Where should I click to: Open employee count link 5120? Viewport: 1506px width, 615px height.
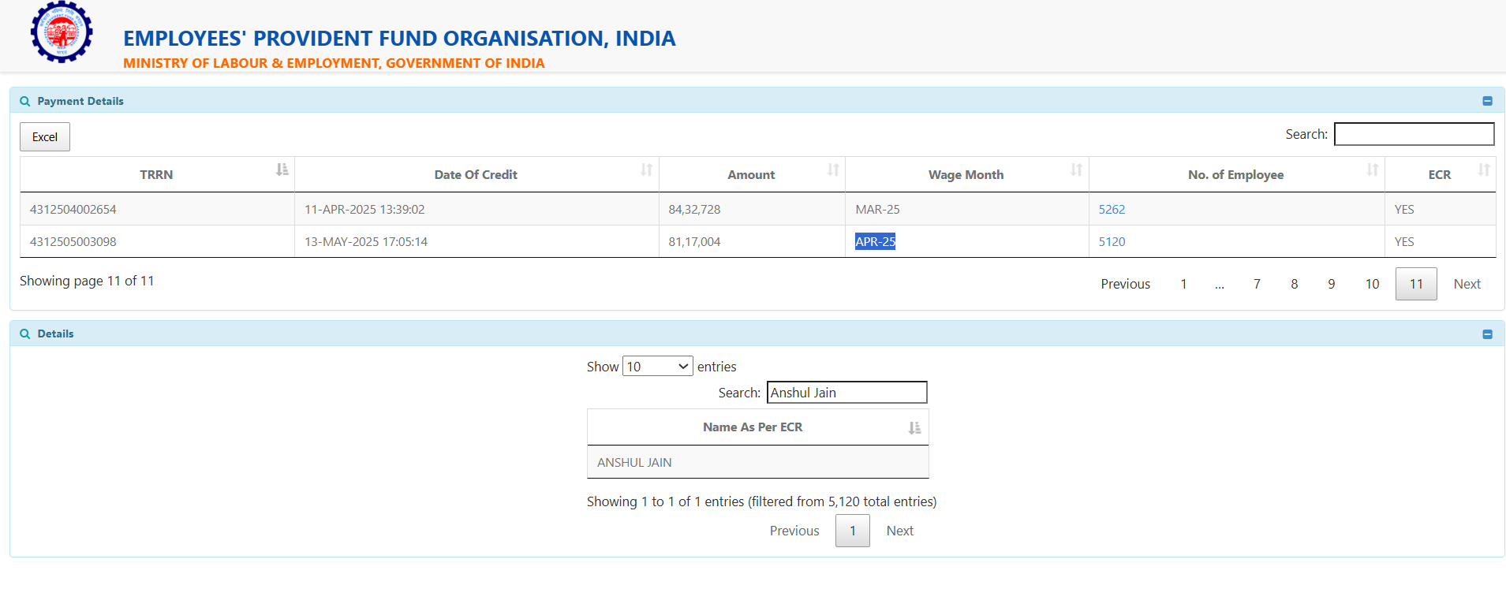(x=1112, y=242)
